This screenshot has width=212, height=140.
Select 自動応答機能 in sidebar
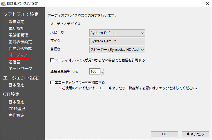20,49
